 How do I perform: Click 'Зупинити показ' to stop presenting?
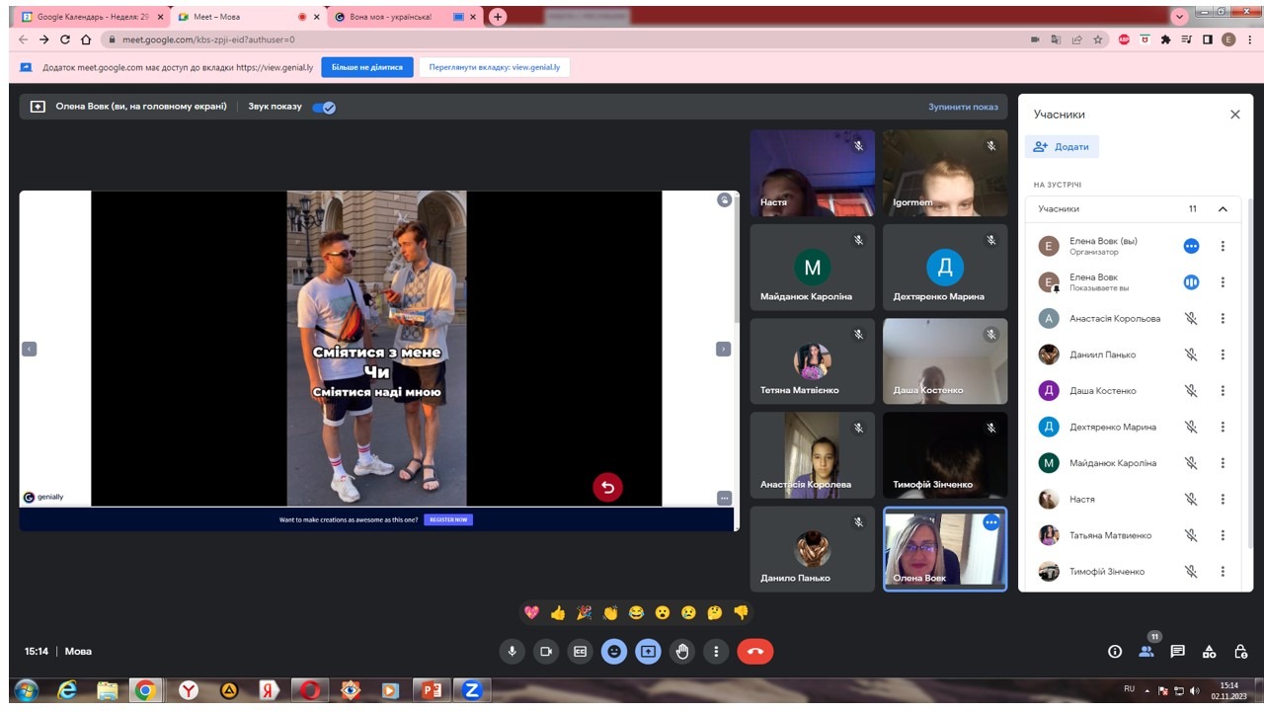[963, 107]
